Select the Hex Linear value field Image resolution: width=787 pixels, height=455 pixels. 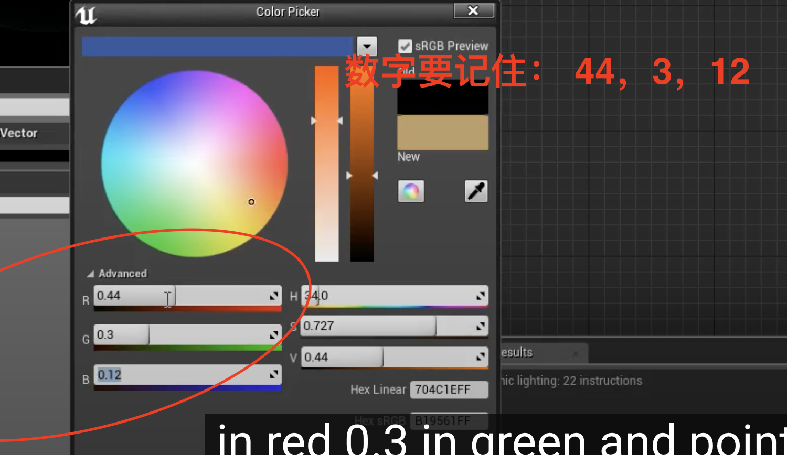click(449, 389)
